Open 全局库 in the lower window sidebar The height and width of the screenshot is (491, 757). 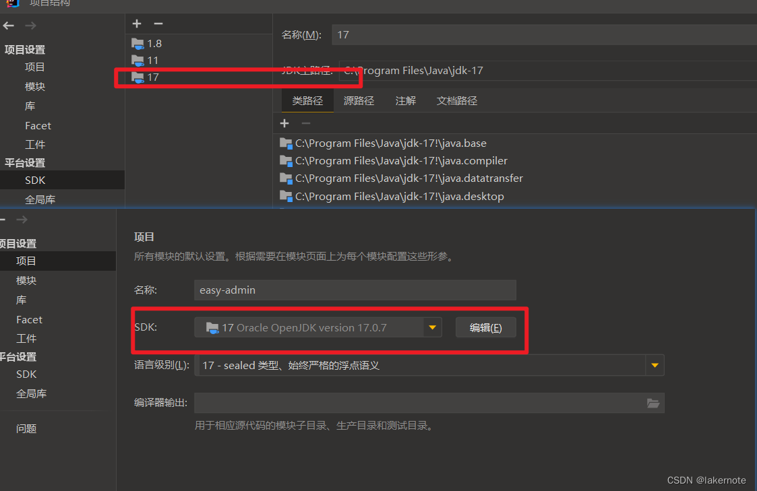click(32, 393)
